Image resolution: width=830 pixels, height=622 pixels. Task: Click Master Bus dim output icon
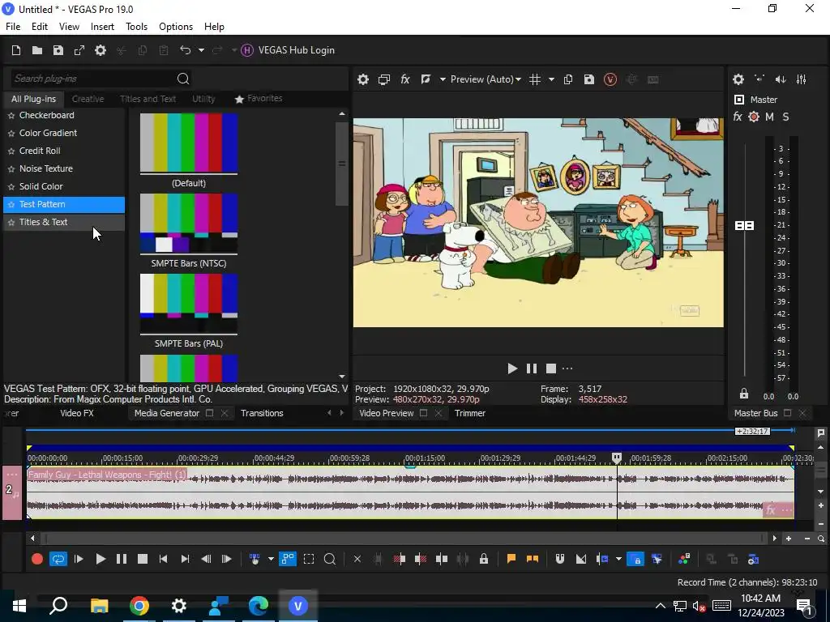(x=781, y=80)
